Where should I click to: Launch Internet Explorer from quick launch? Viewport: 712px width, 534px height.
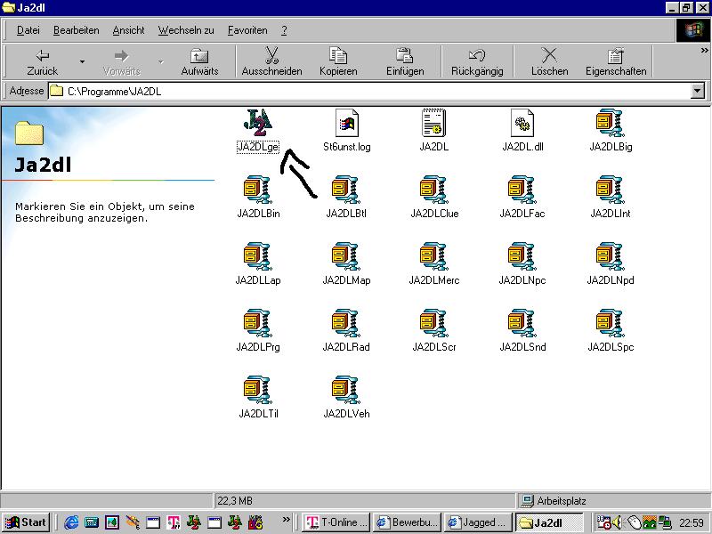pyautogui.click(x=71, y=522)
